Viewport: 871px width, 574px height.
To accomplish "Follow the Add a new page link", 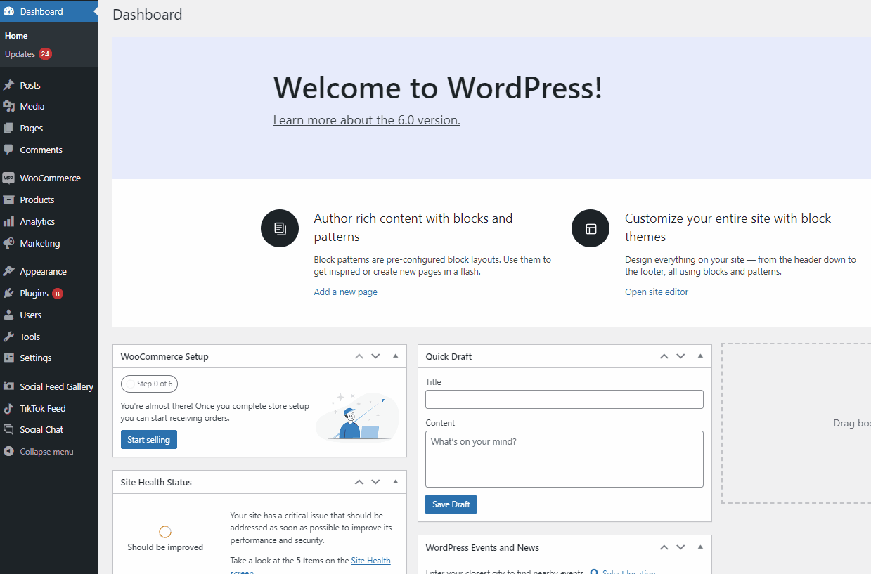I will click(x=345, y=292).
